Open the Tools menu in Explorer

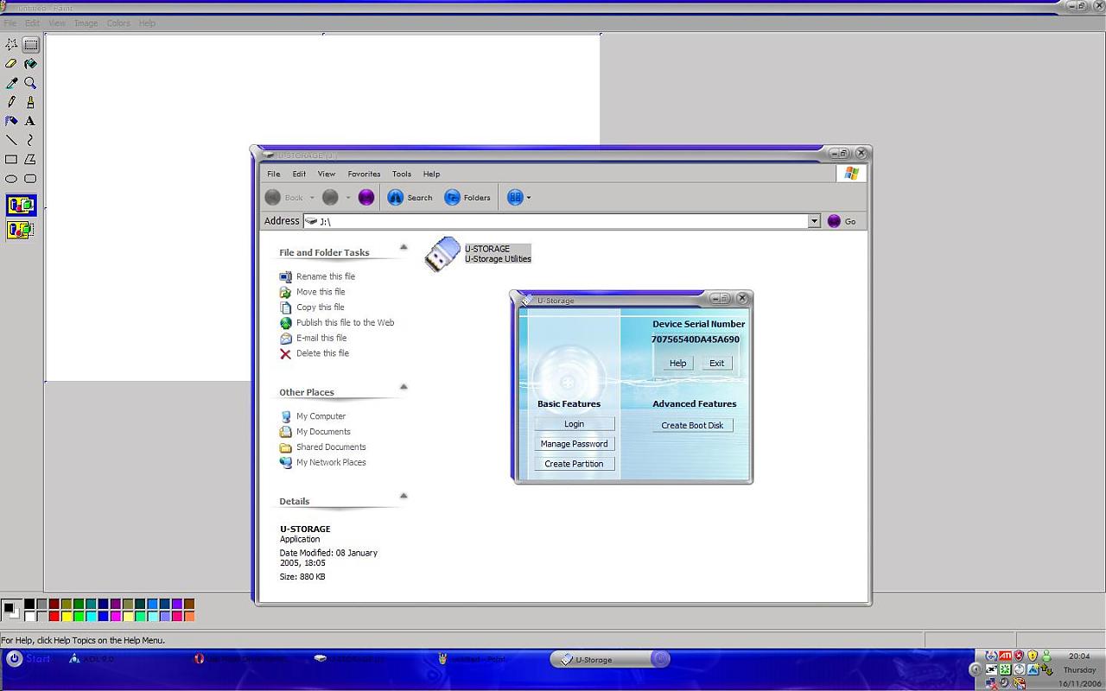(x=402, y=174)
